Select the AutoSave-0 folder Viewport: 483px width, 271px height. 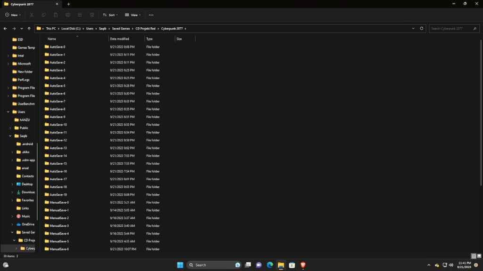[x=57, y=47]
